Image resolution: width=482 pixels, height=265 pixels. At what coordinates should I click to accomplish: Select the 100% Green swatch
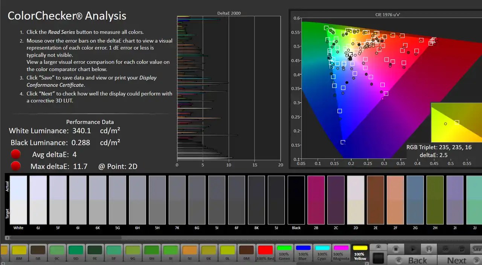pyautogui.click(x=284, y=252)
